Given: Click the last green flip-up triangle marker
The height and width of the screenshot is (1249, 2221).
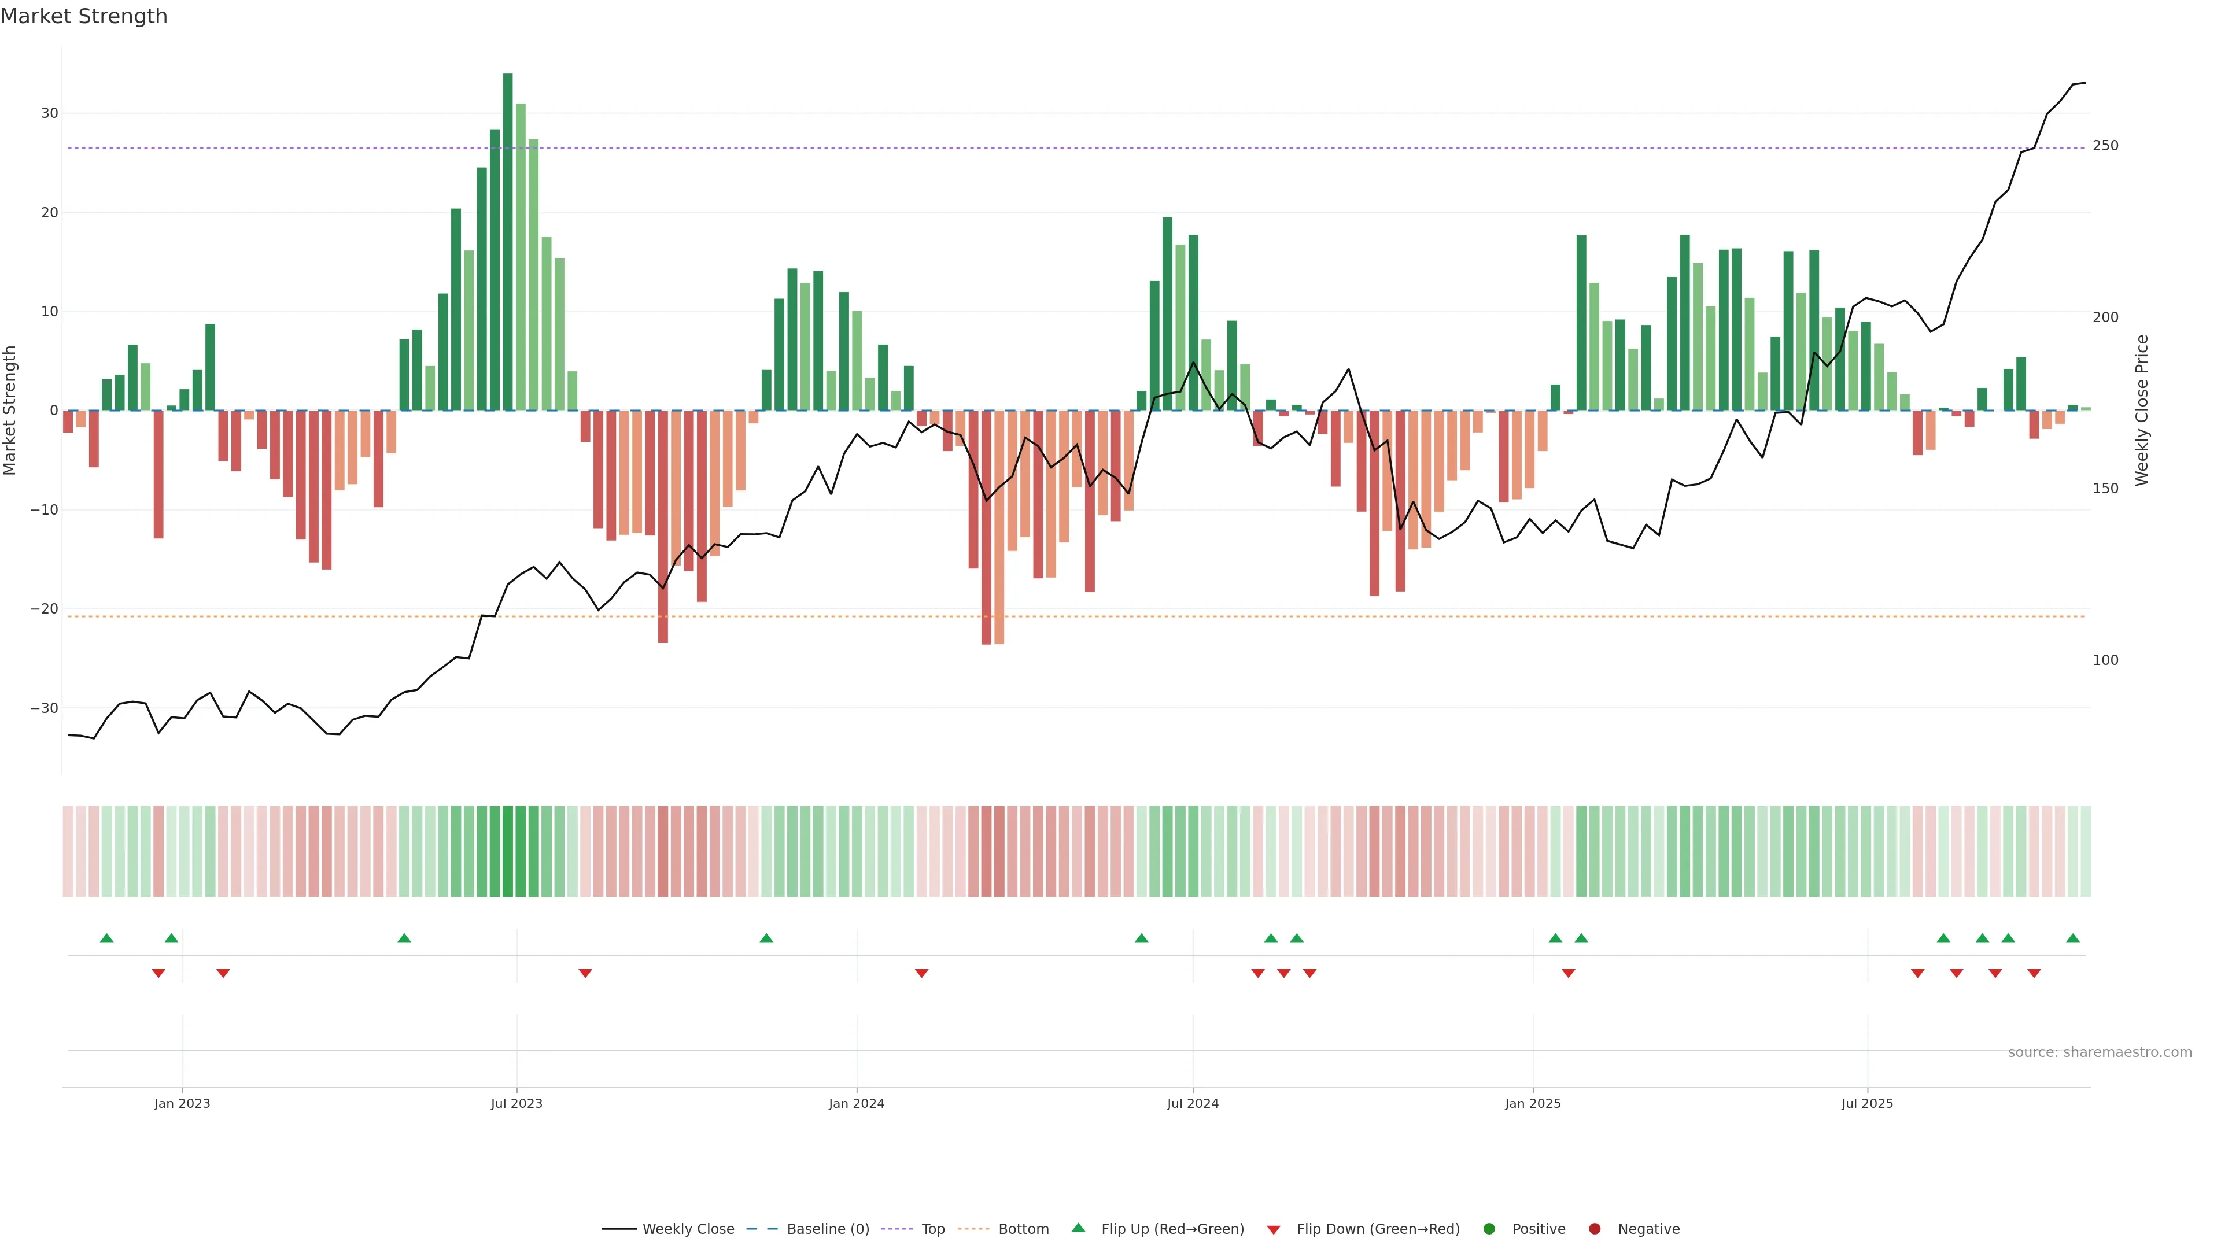Looking at the screenshot, I should coord(2073,938).
